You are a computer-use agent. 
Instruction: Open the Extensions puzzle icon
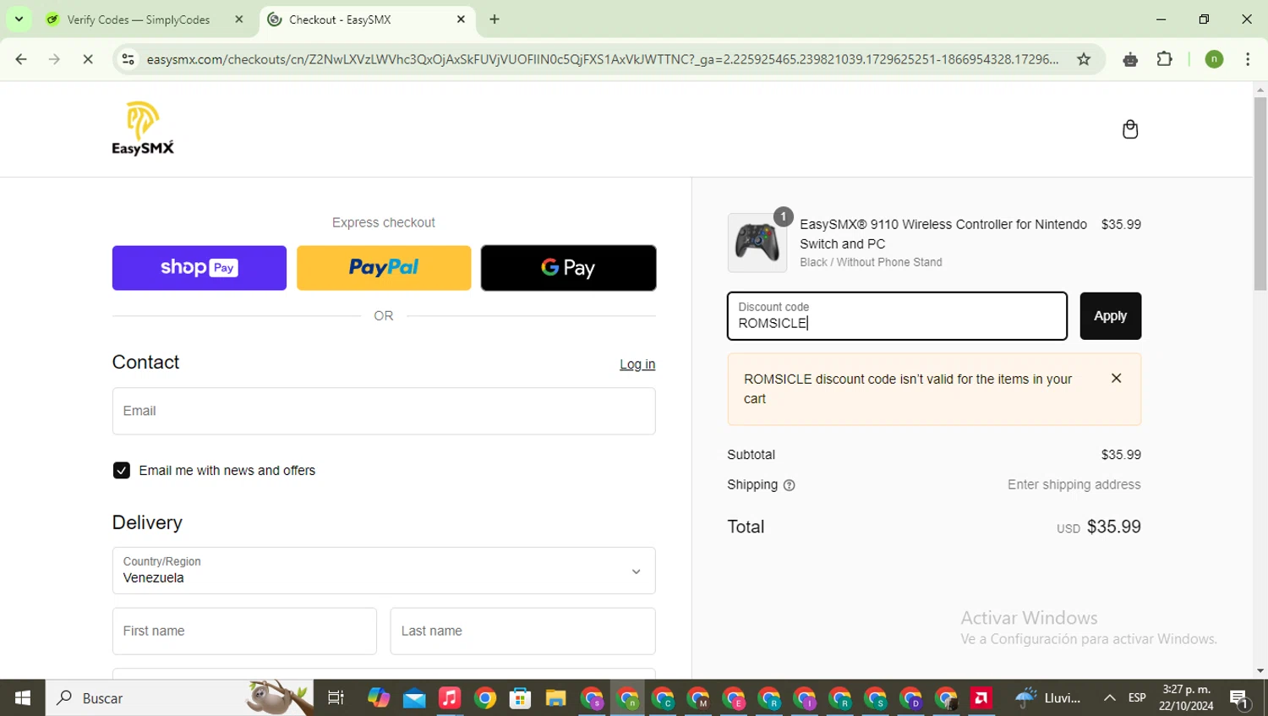[x=1165, y=59]
